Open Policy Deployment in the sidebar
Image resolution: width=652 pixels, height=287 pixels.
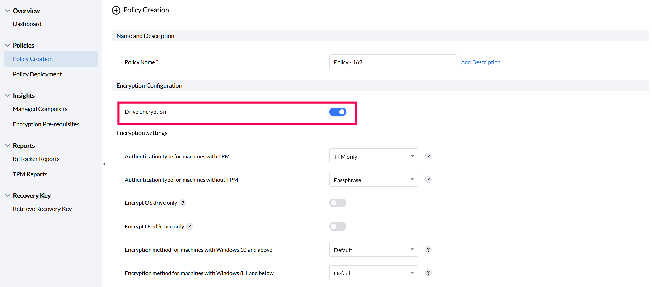tap(37, 74)
